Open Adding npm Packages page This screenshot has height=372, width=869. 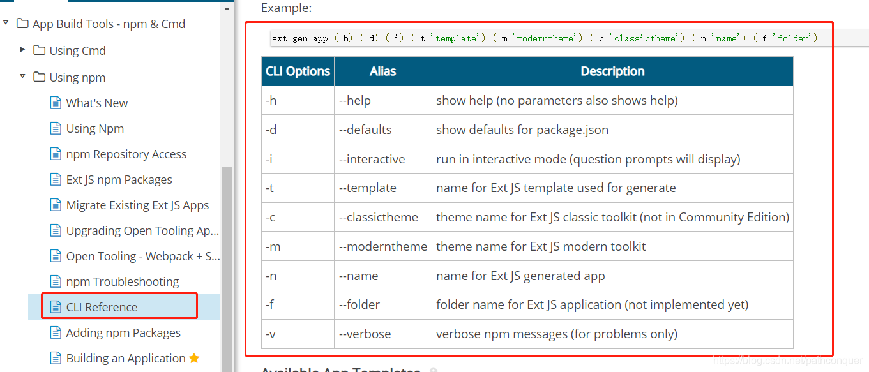tap(123, 332)
